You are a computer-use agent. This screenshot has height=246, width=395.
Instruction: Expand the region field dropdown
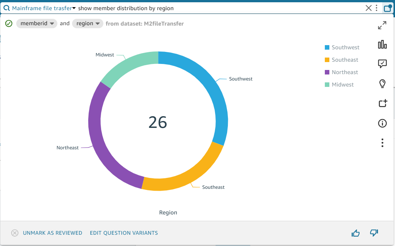[88, 23]
